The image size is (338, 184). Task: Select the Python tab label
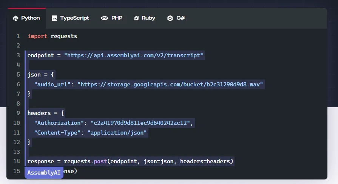30,18
